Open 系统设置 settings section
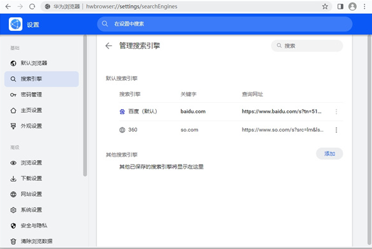The image size is (372, 249). [42, 210]
